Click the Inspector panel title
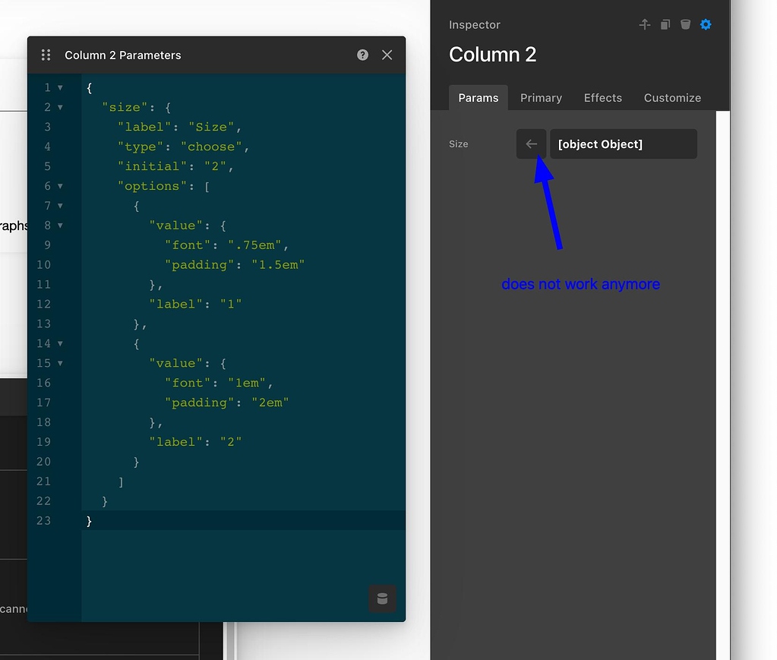The width and height of the screenshot is (777, 660). (x=474, y=24)
